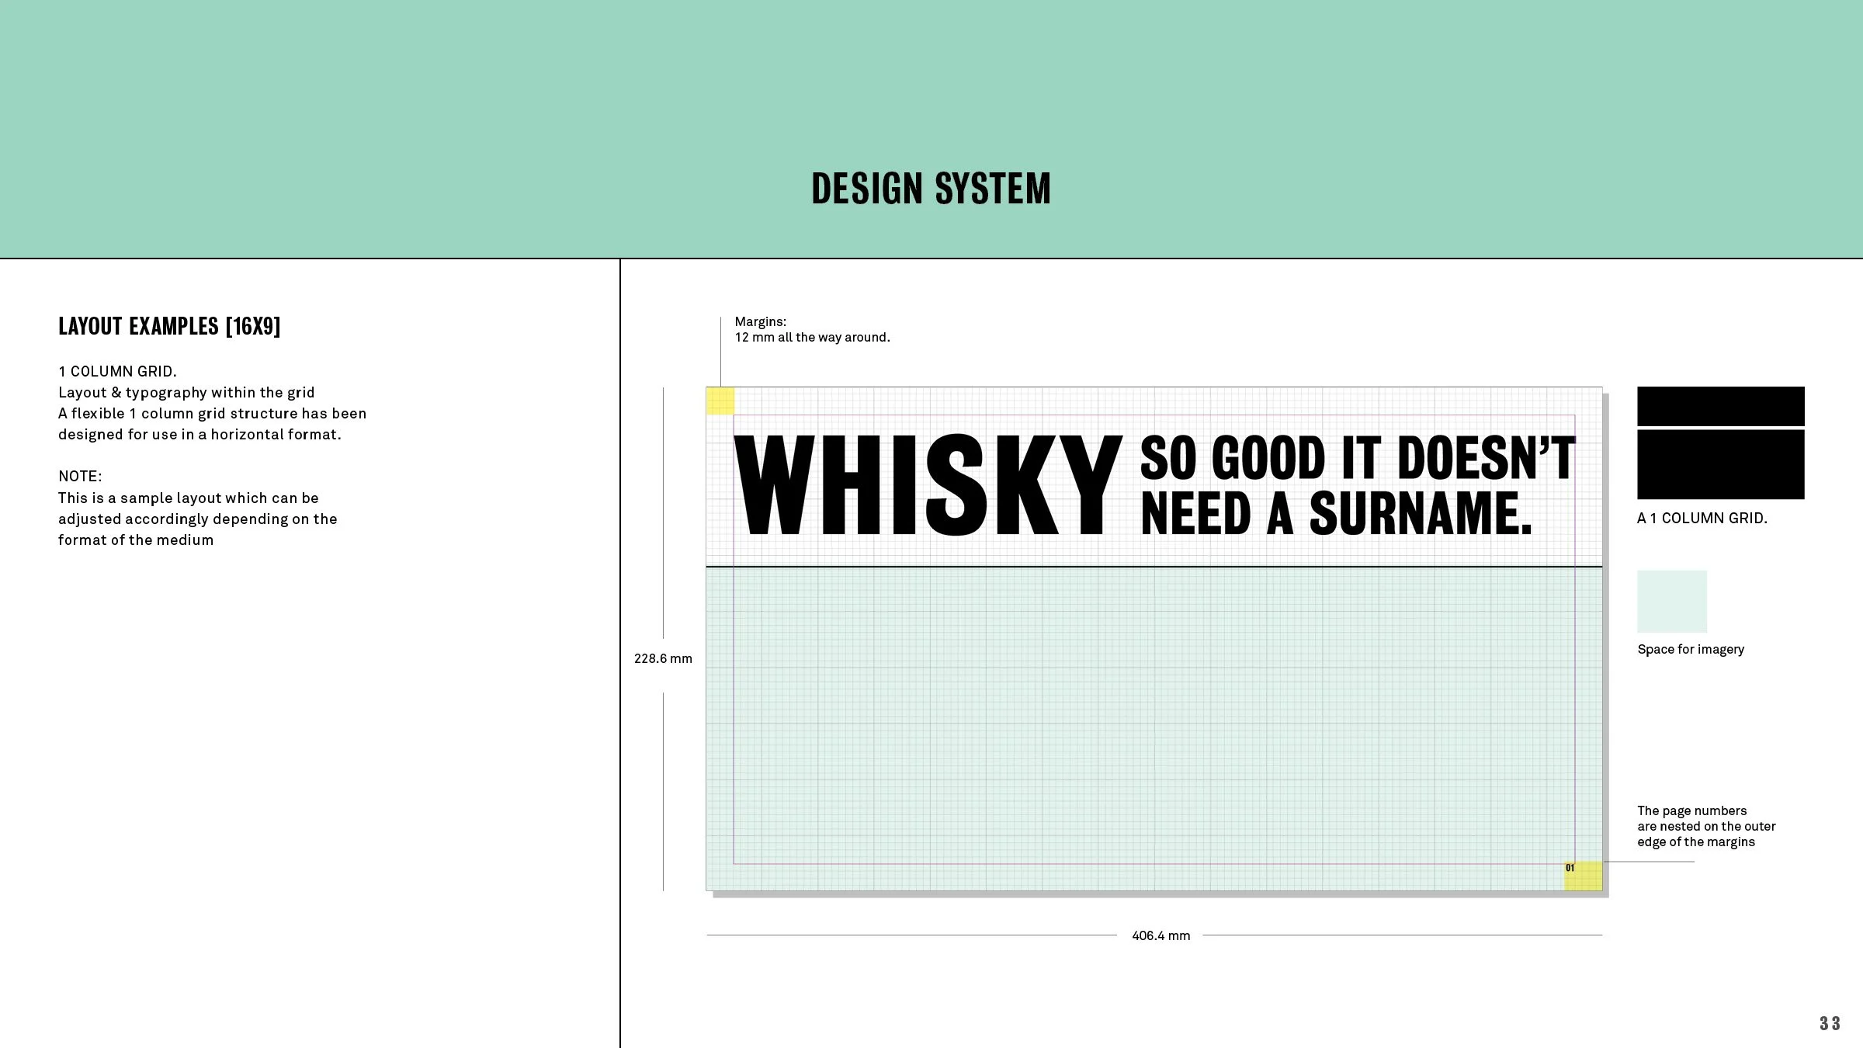Viewport: 1863px width, 1048px height.
Task: Click the LAYOUT EXAMPLES [16X9] title
Action: click(x=169, y=326)
